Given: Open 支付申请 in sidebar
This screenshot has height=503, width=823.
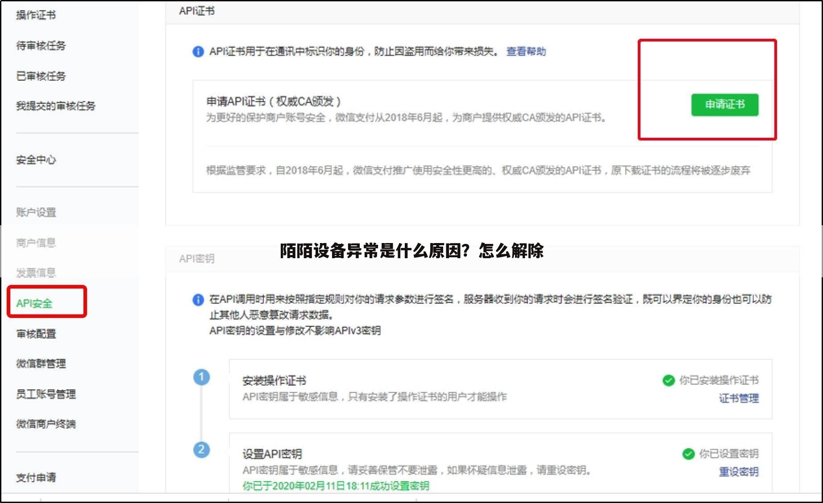Looking at the screenshot, I should [36, 477].
